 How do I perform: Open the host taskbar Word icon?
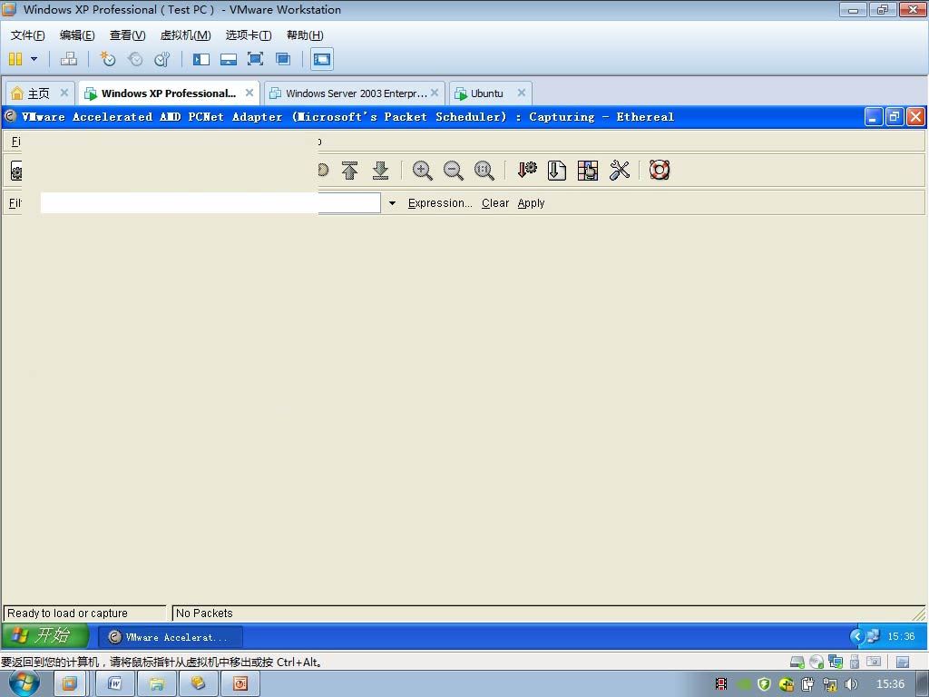coord(114,684)
